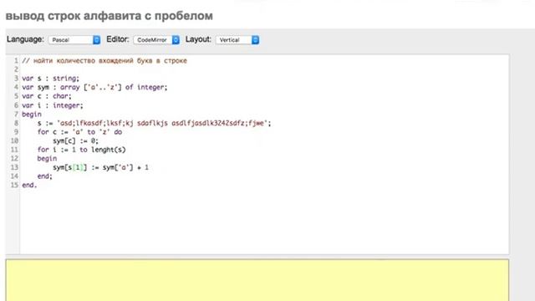The height and width of the screenshot is (301, 535).
Task: Click the 'end;' on line 14
Action: click(x=44, y=176)
